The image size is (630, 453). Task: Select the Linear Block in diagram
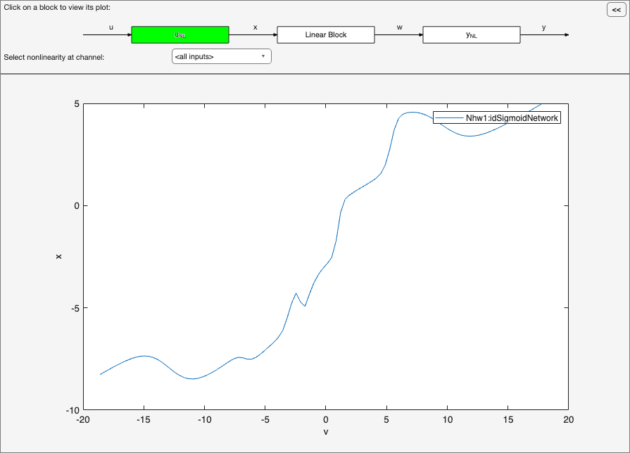(x=326, y=35)
